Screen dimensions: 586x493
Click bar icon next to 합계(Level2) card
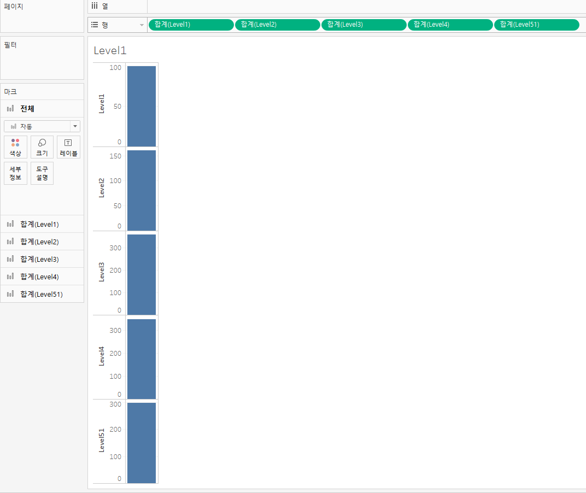tap(10, 242)
